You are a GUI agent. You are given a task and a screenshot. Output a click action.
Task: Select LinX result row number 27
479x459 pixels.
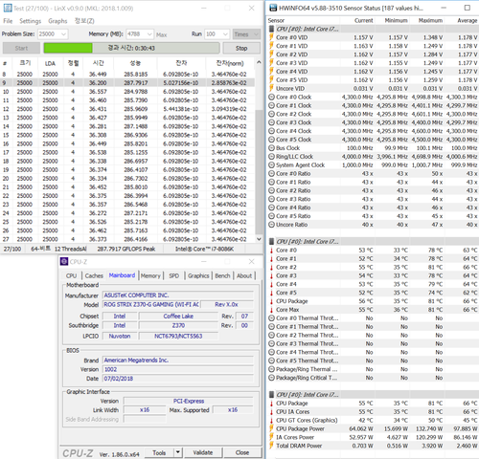127,239
